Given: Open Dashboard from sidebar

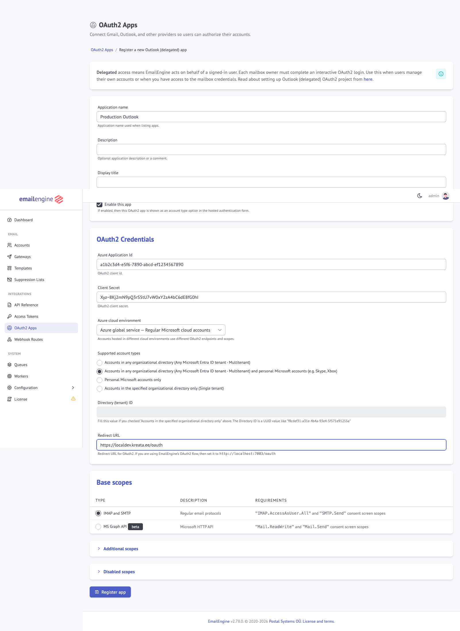Looking at the screenshot, I should tap(41, 220).
